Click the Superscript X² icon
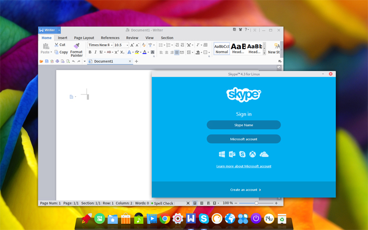Viewport: 368px width, 230px height. (x=116, y=52)
